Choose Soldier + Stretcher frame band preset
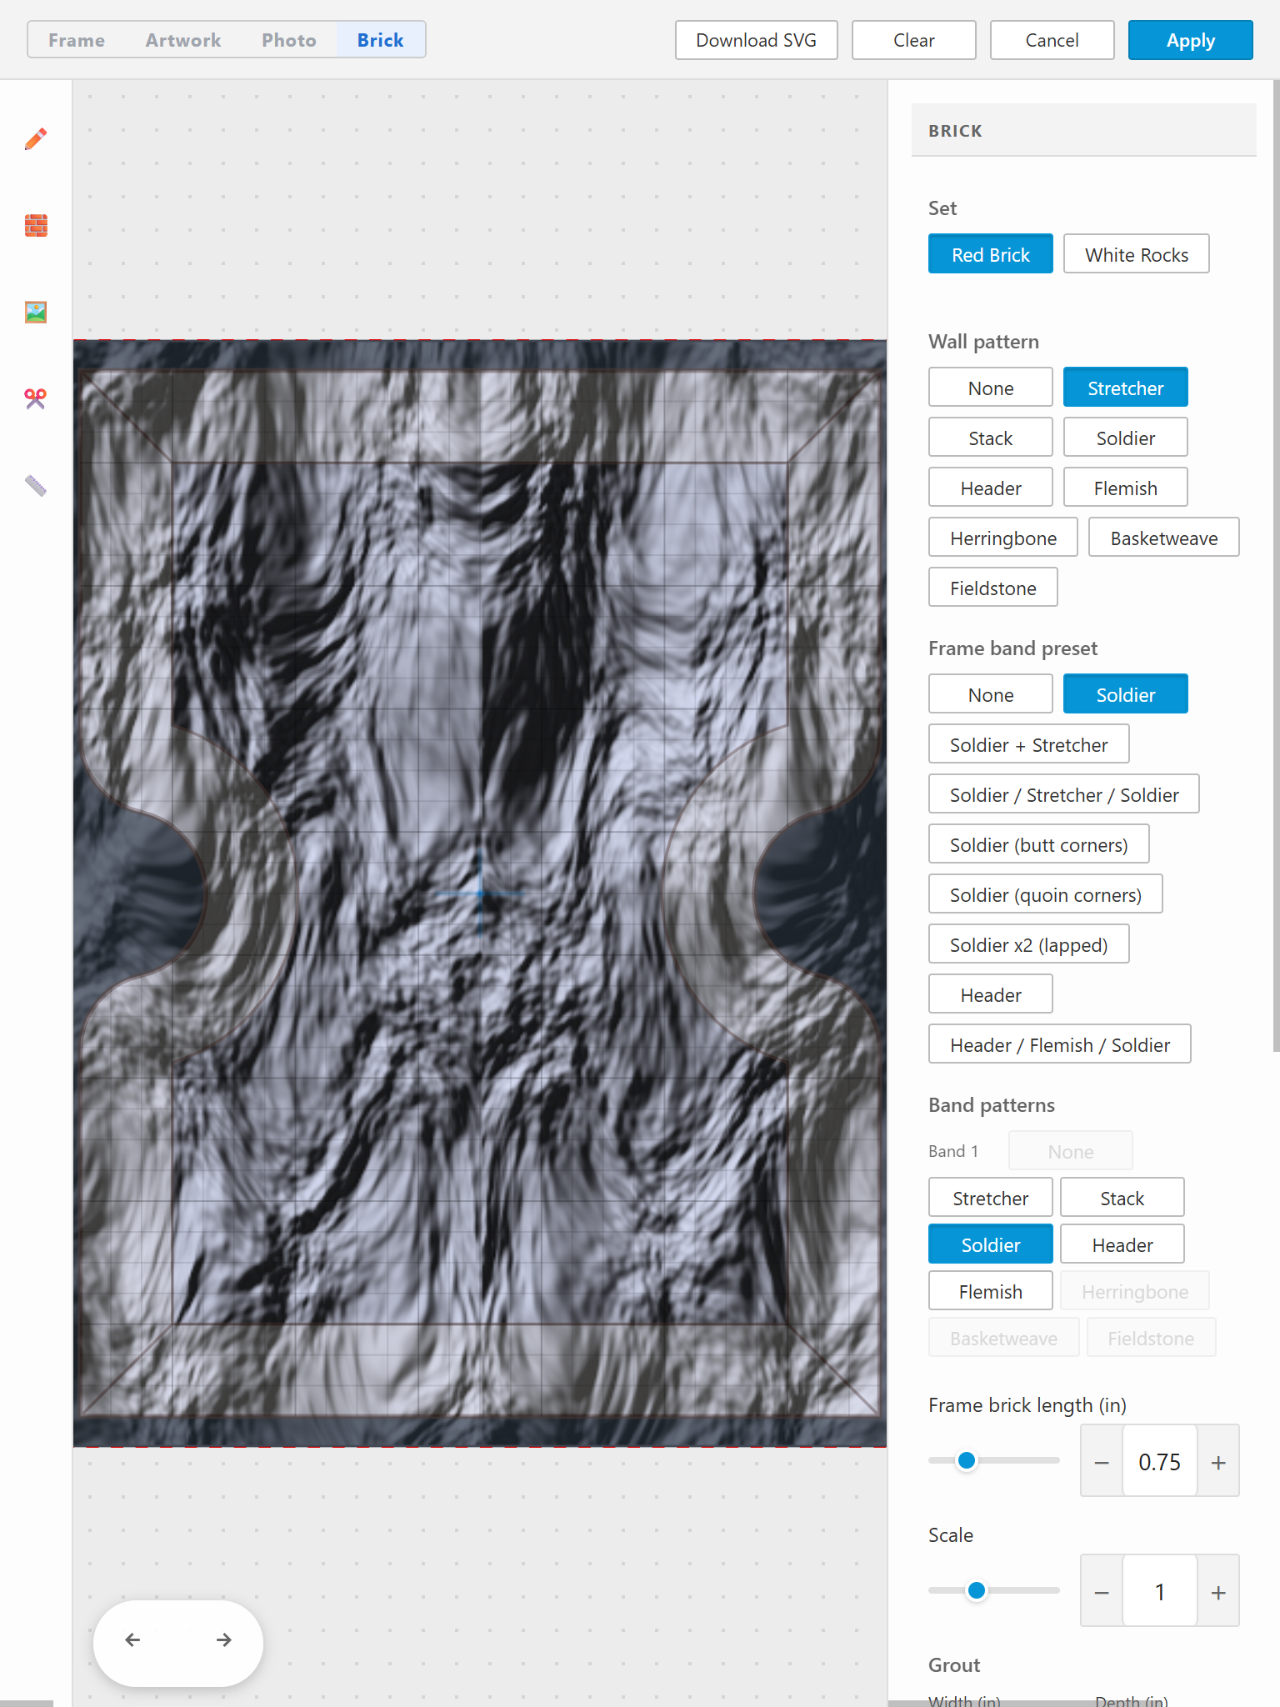 click(1029, 744)
